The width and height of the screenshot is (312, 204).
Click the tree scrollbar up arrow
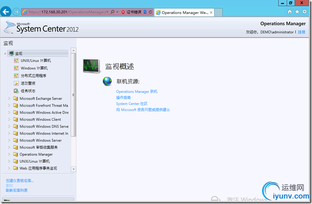tap(74, 50)
